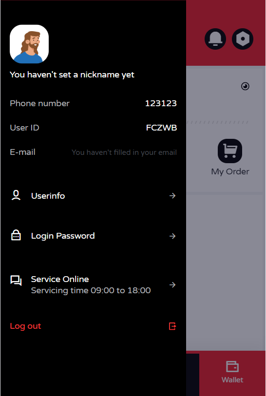Viewport: 266px width, 396px height.
Task: Open the Wallet tab icon
Action: [232, 366]
